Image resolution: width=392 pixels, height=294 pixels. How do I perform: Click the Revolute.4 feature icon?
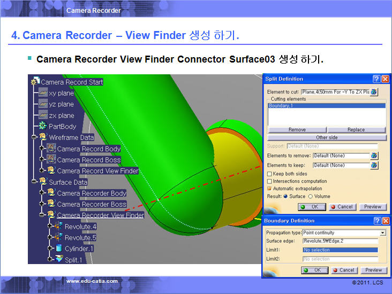[58, 227]
